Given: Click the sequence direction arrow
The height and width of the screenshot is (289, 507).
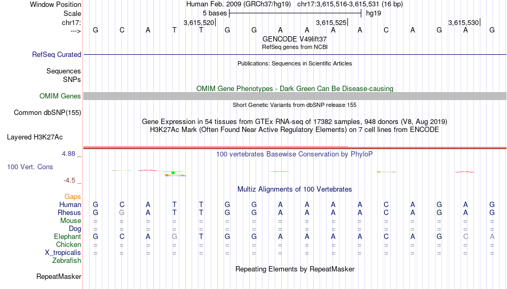Looking at the screenshot, I should 76,31.
